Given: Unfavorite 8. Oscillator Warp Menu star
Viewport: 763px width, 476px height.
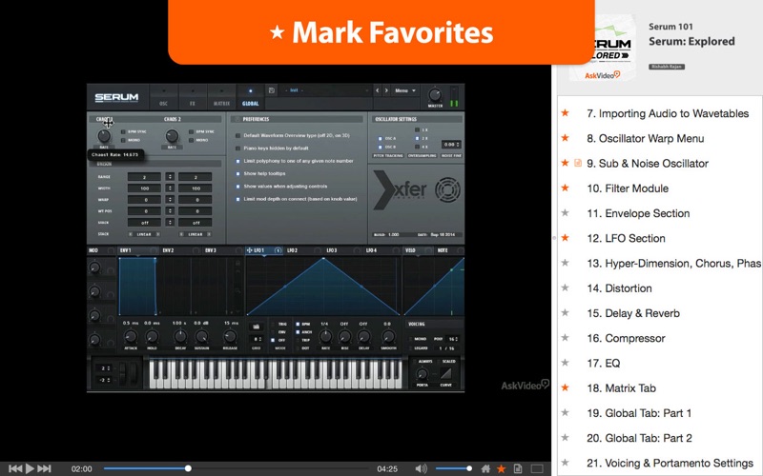Looking at the screenshot, I should (565, 138).
